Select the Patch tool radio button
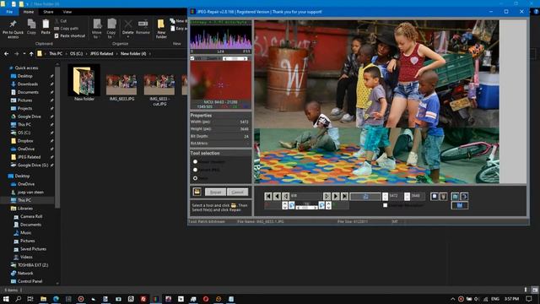540x304 pixels. coord(195,178)
